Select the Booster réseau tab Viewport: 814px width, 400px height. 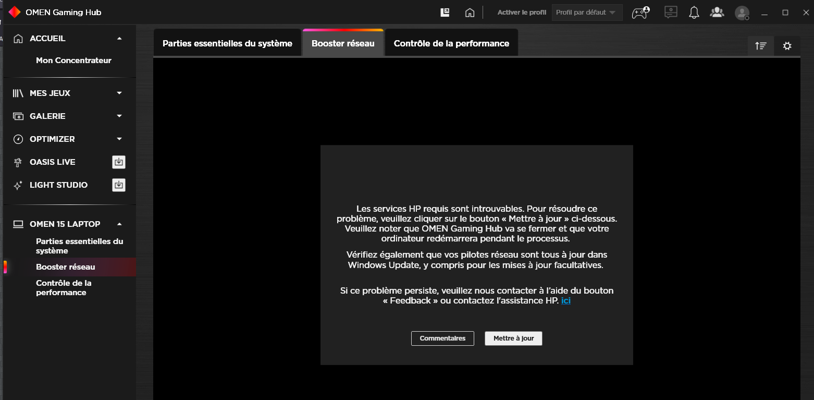click(343, 43)
